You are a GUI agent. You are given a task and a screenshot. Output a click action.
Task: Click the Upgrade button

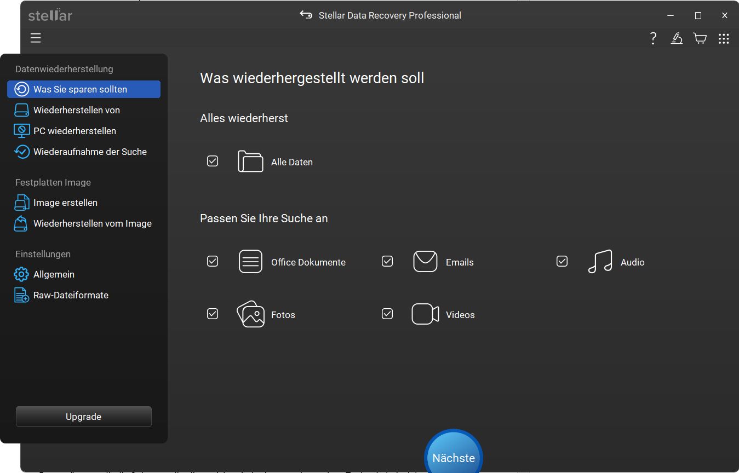pyautogui.click(x=84, y=417)
